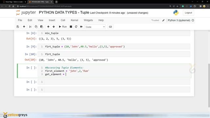Restart kernel and run all cells icon
The height and width of the screenshot is (118, 210).
click(x=81, y=27)
